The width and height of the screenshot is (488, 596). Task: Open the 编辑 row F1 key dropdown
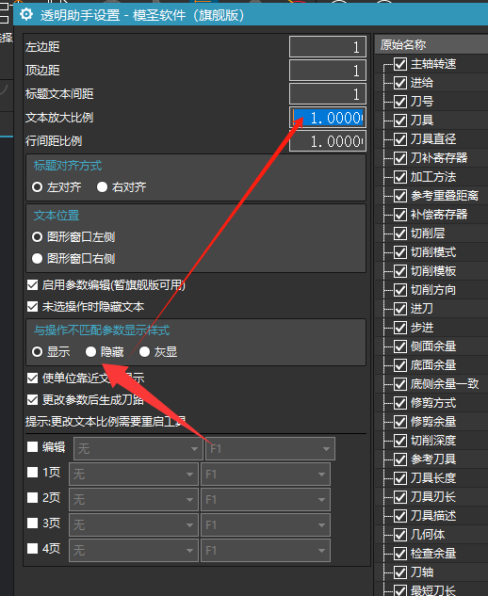pos(270,449)
